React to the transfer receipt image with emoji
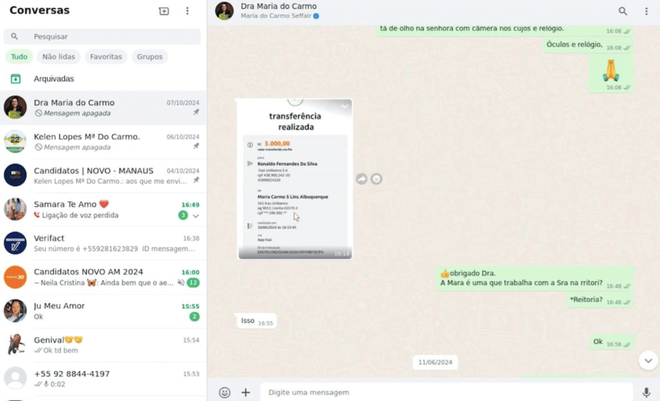The width and height of the screenshot is (660, 401). [x=376, y=179]
